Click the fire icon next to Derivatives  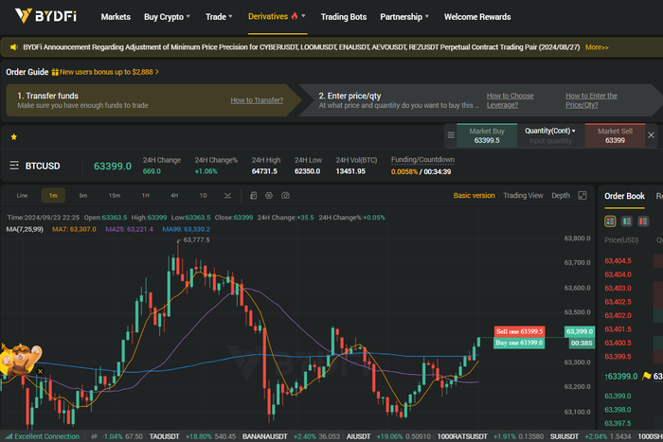[x=295, y=16]
